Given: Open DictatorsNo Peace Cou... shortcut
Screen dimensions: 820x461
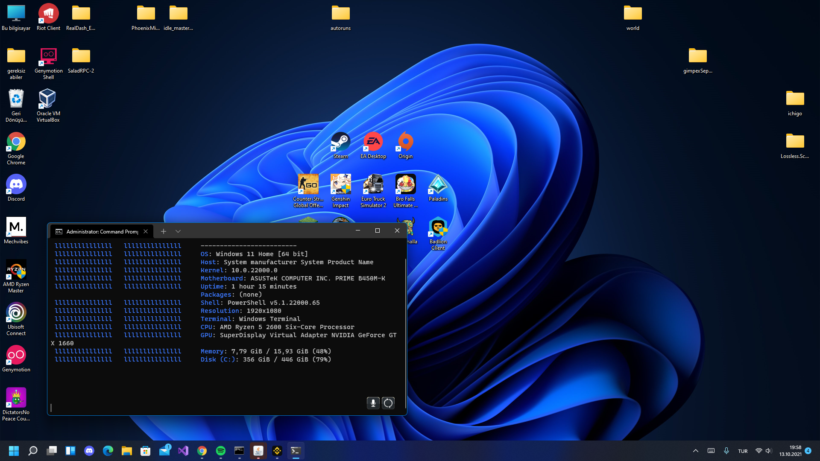Looking at the screenshot, I should (16, 404).
